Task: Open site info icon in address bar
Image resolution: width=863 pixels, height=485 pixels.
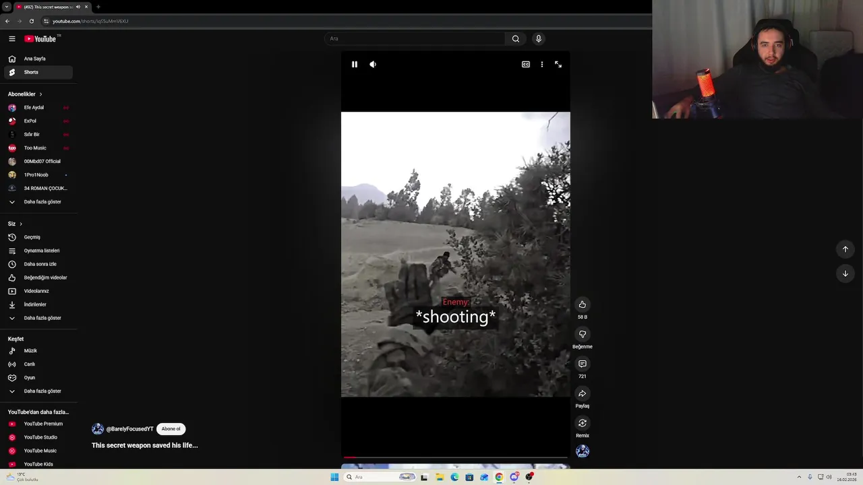Action: coord(46,21)
